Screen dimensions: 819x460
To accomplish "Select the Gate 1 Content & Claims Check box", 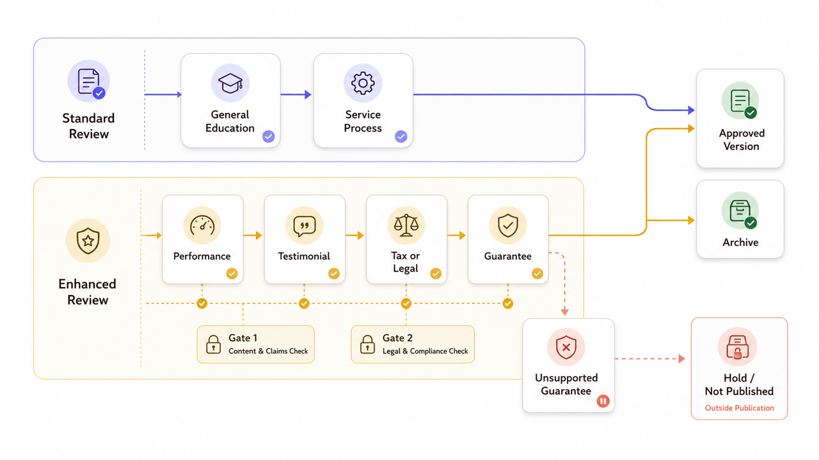I will point(255,344).
